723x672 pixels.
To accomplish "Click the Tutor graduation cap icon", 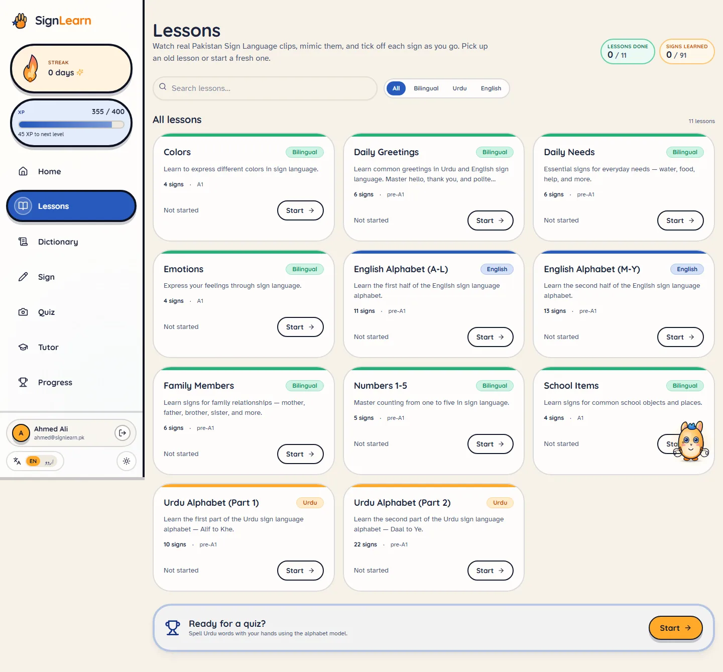I will [x=23, y=347].
